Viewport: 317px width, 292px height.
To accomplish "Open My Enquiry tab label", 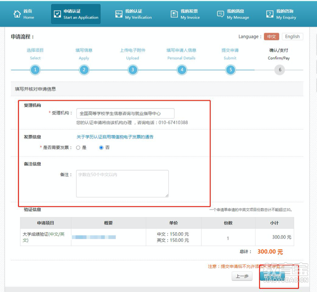I will pyautogui.click(x=286, y=14).
